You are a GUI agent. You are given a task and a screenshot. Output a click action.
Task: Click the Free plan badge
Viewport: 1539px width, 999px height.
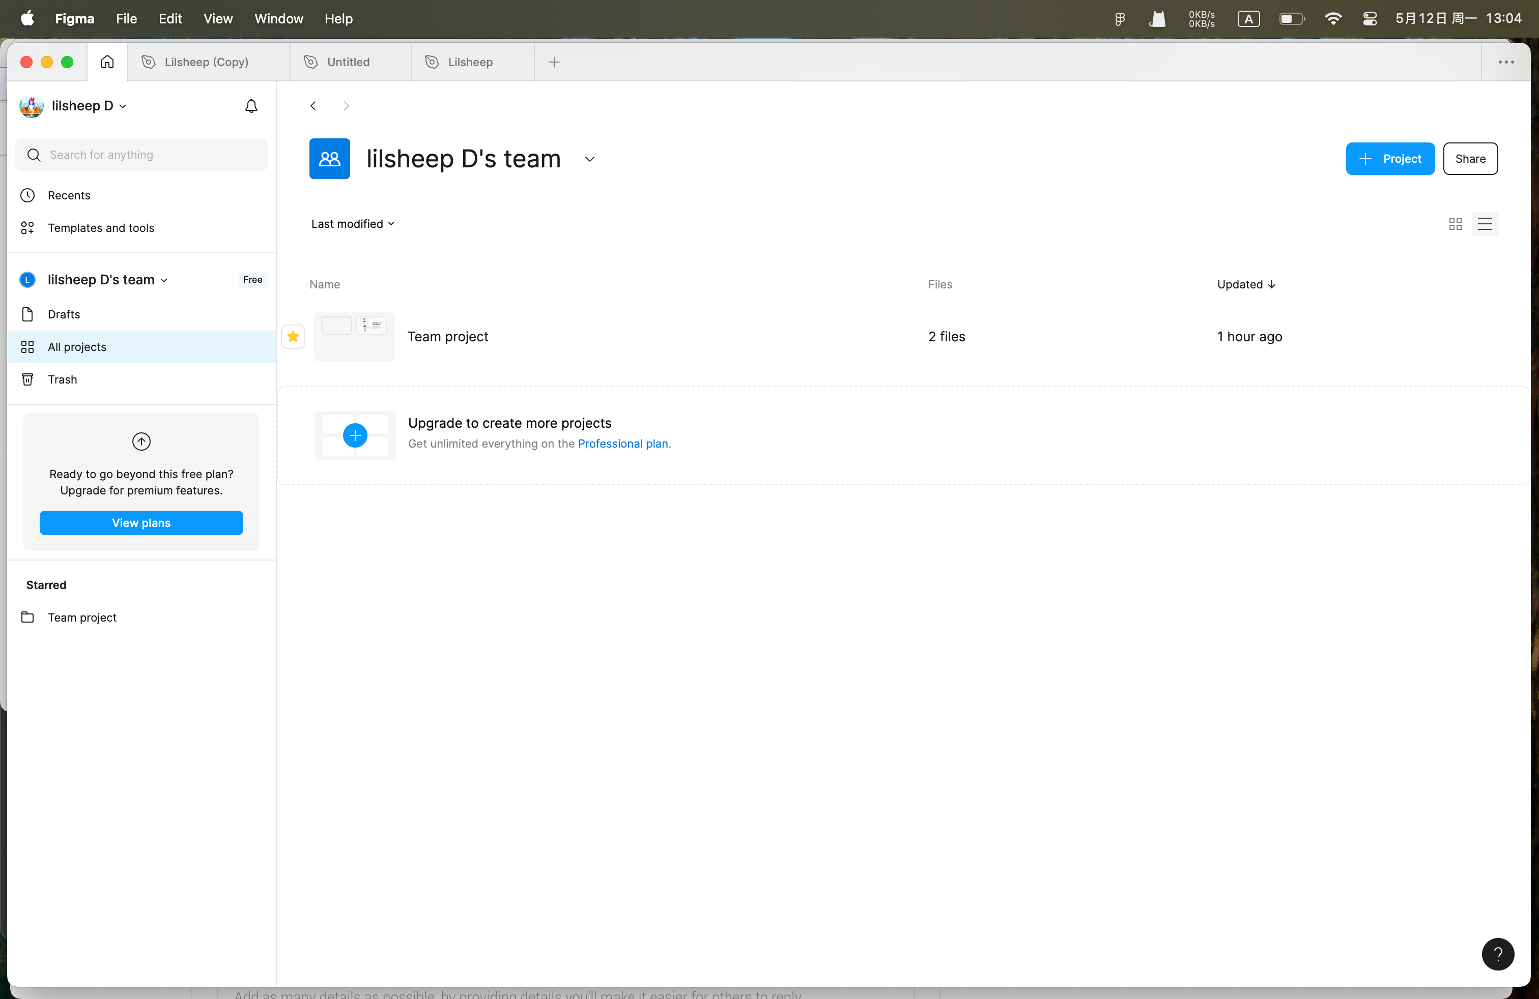coord(253,280)
